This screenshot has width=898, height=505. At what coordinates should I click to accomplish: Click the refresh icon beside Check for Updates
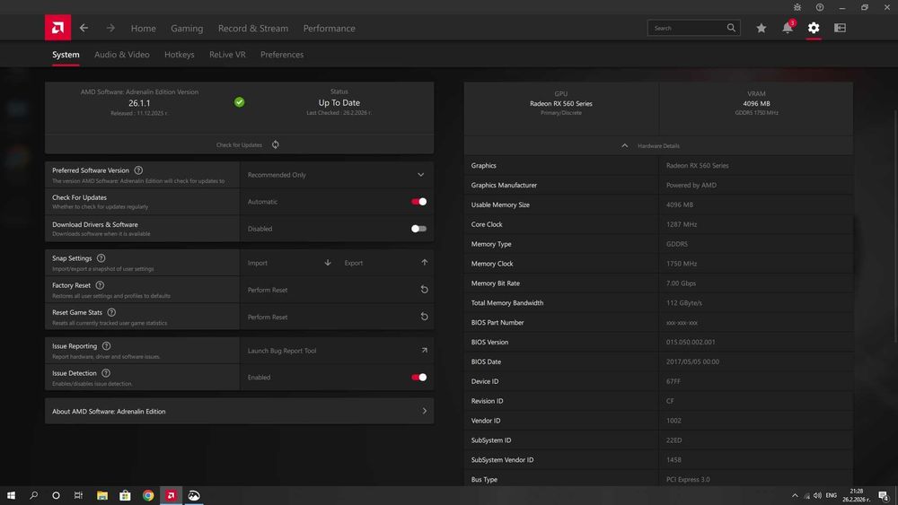pos(275,144)
